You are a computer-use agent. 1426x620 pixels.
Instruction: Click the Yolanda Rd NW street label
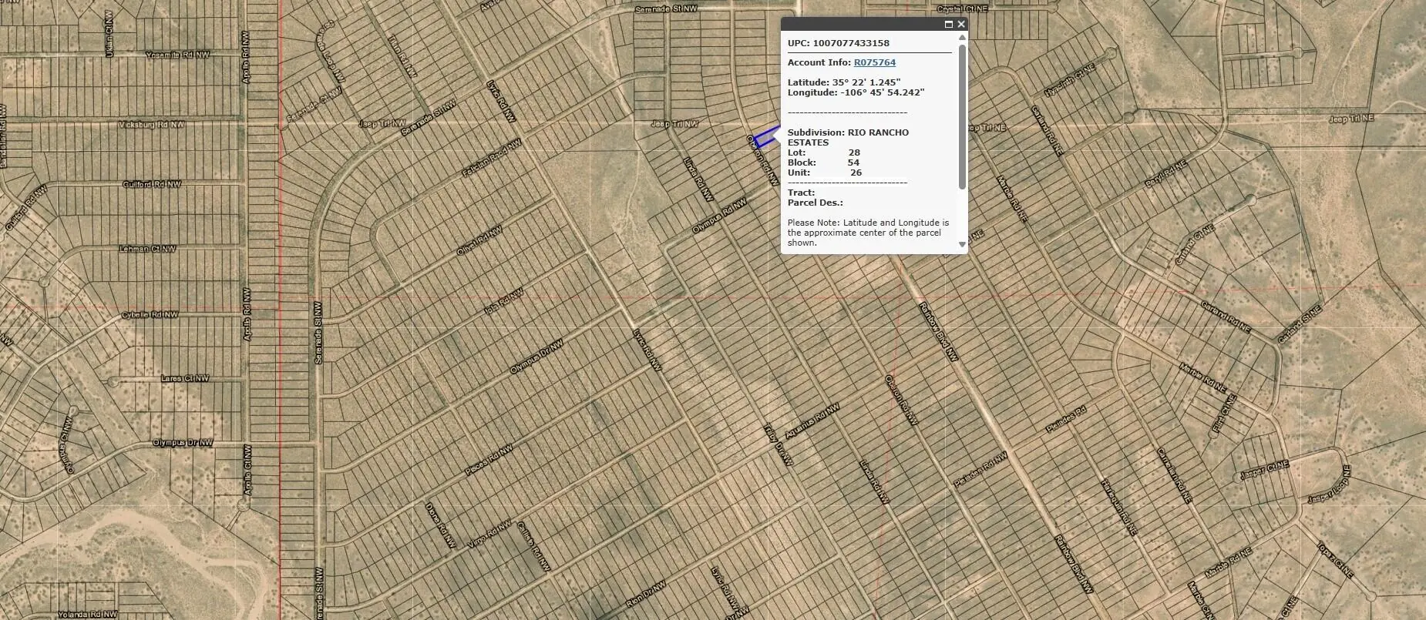pos(88,615)
